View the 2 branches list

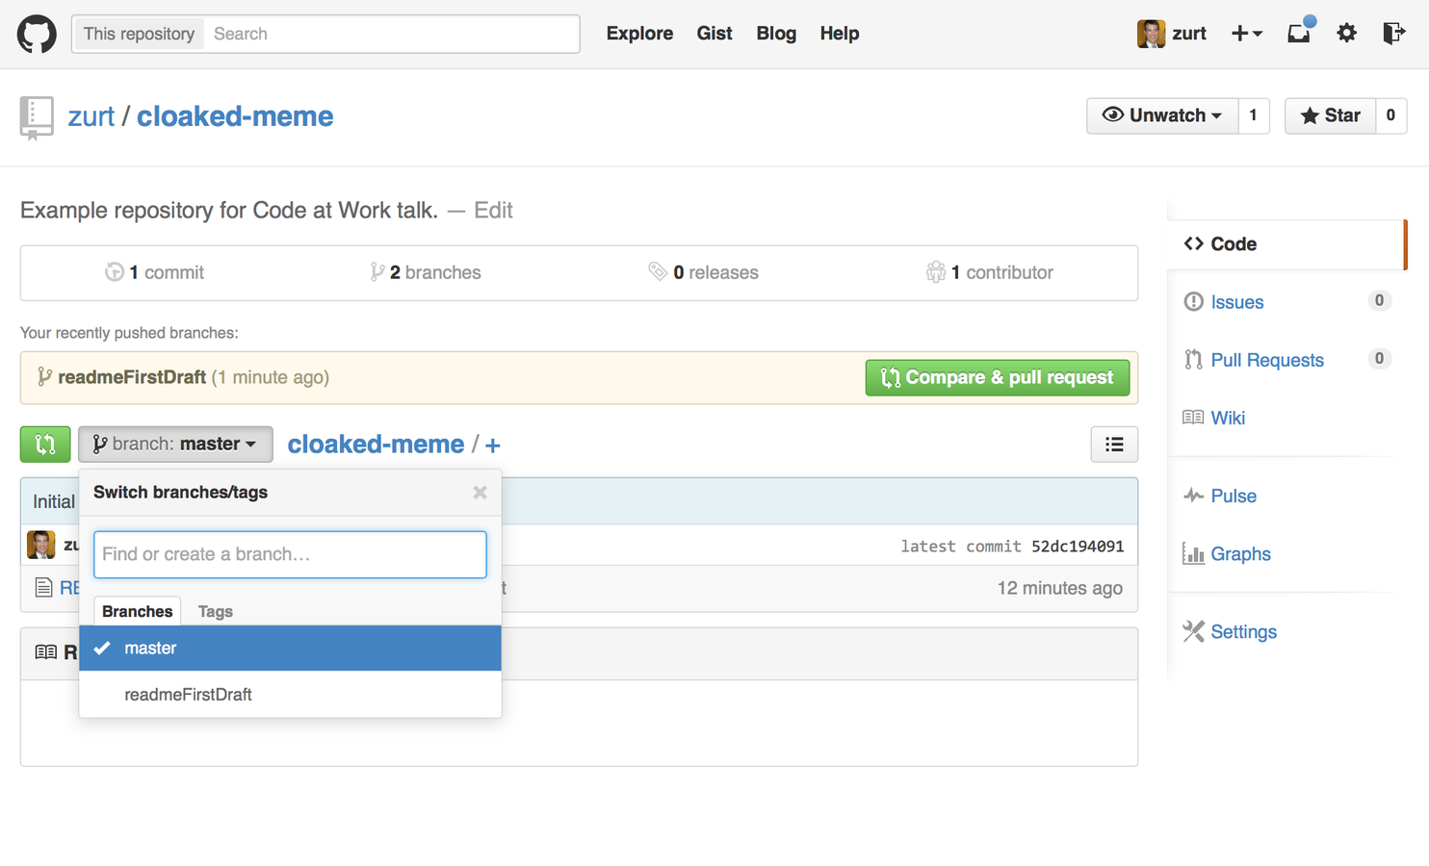click(x=426, y=272)
